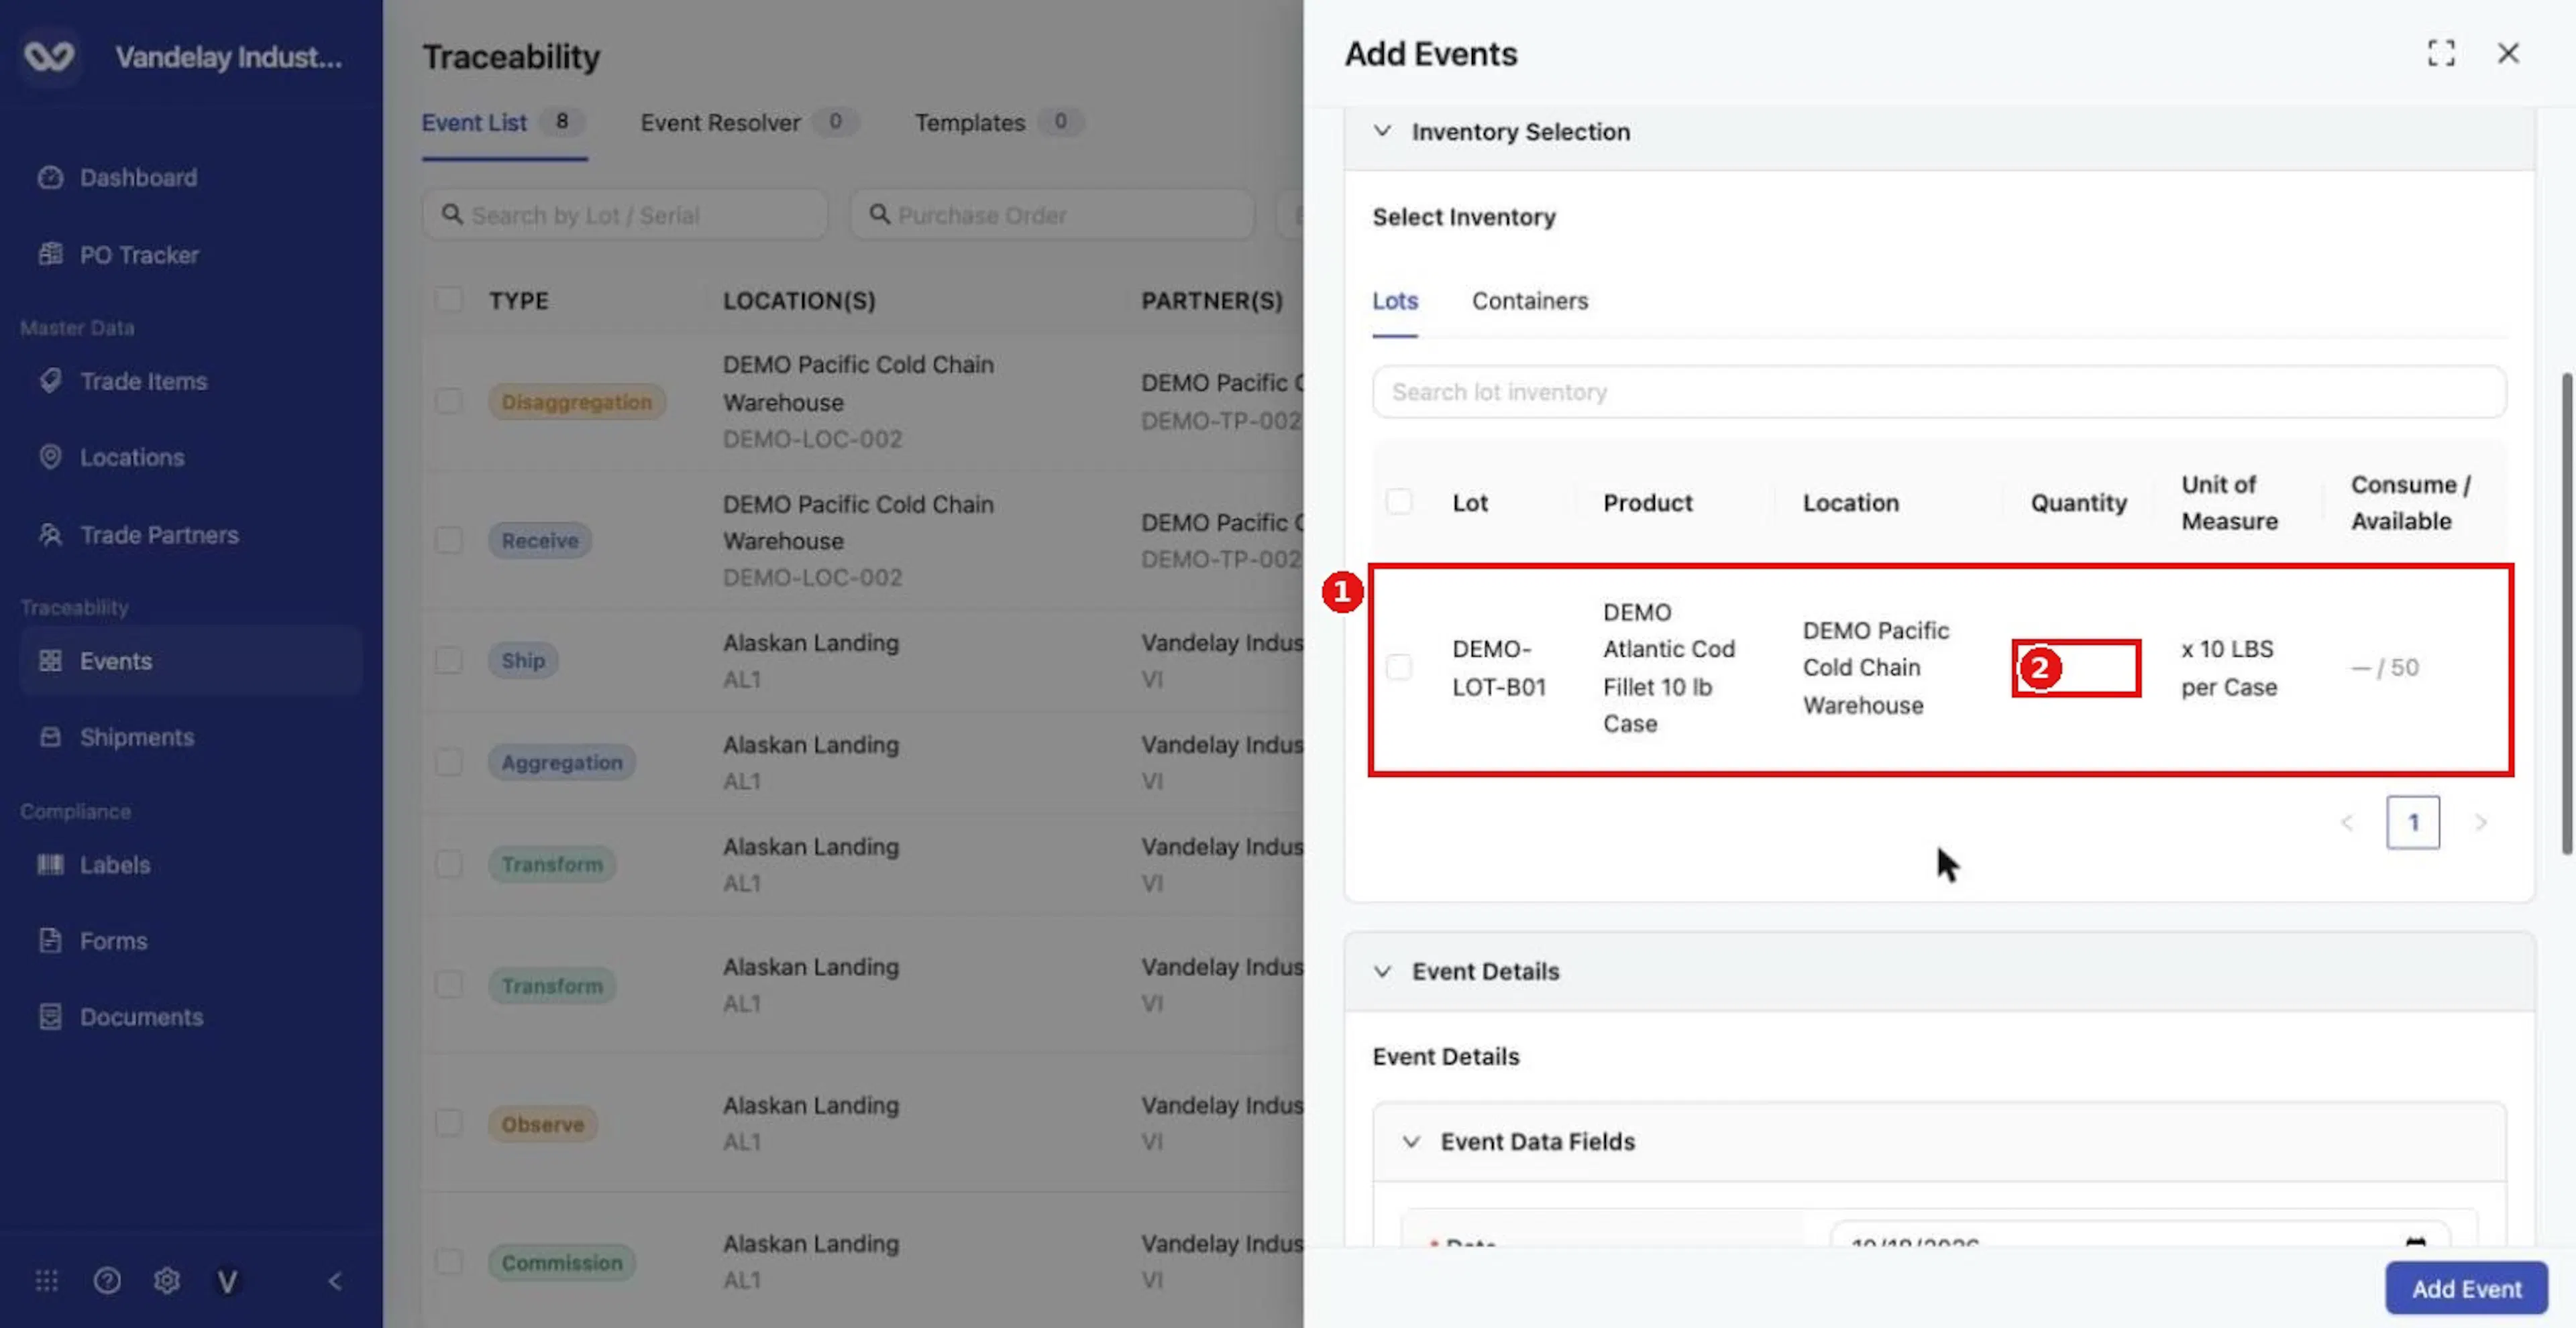
Task: Toggle select-all checkbox in lot table header
Action: (1399, 501)
